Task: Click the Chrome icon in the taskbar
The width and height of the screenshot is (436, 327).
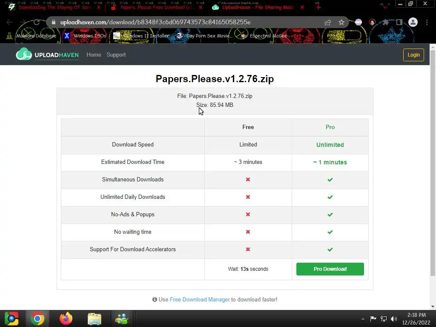Action: click(x=37, y=318)
